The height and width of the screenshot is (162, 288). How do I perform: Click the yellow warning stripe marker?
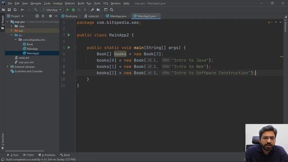click(282, 57)
